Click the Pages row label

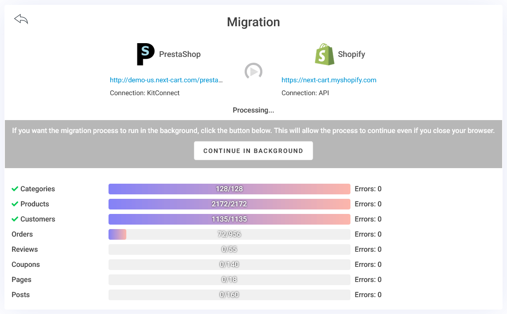point(21,280)
